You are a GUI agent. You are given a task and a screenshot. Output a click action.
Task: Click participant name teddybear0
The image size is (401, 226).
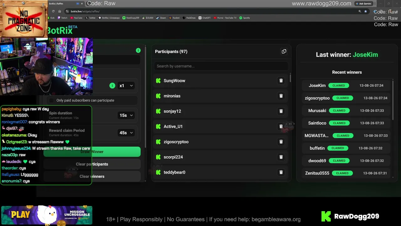174,172
